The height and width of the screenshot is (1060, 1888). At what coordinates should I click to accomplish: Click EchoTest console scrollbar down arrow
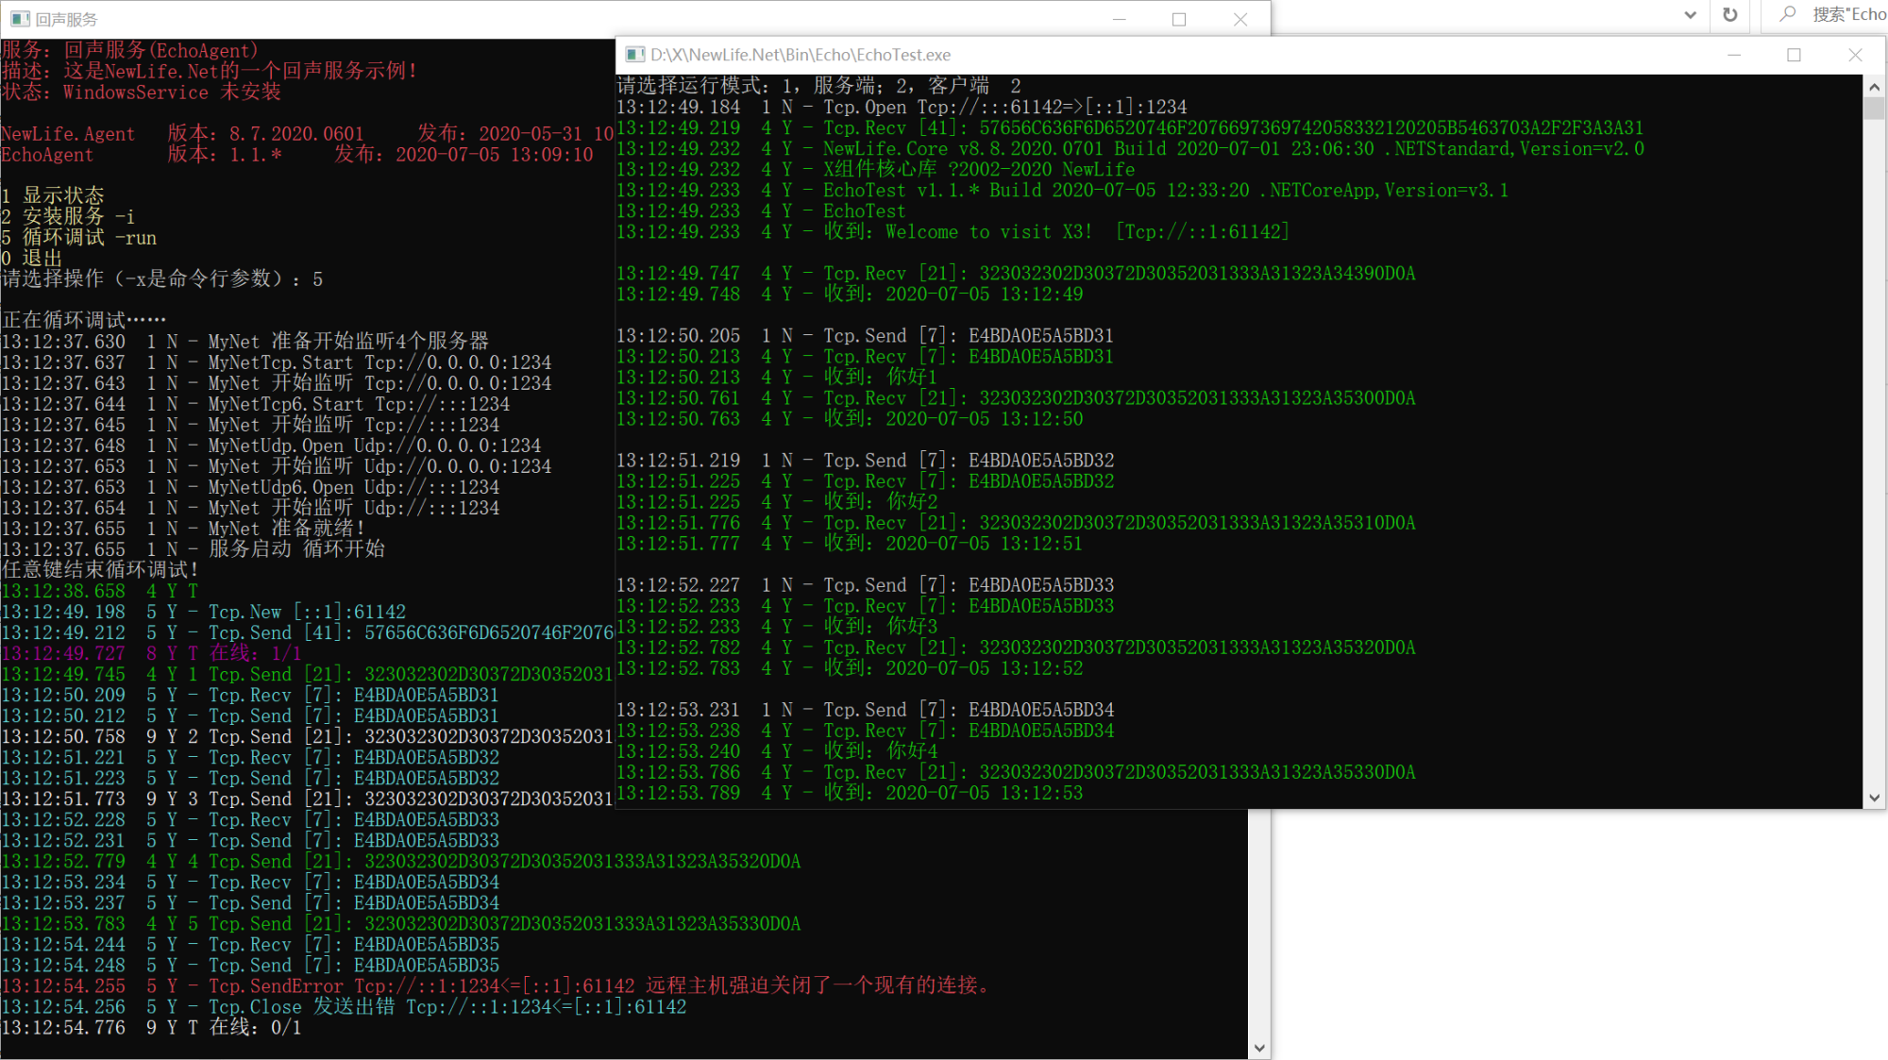(x=1875, y=798)
